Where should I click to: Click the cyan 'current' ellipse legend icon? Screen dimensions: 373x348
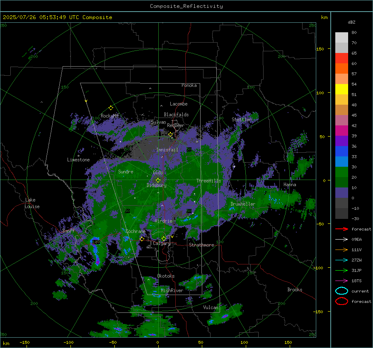tap(342, 291)
